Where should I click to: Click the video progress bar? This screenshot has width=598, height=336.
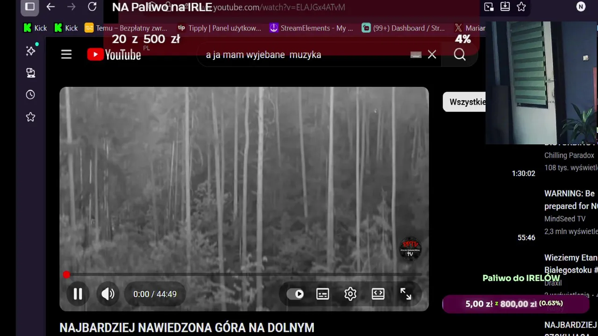coord(244,275)
